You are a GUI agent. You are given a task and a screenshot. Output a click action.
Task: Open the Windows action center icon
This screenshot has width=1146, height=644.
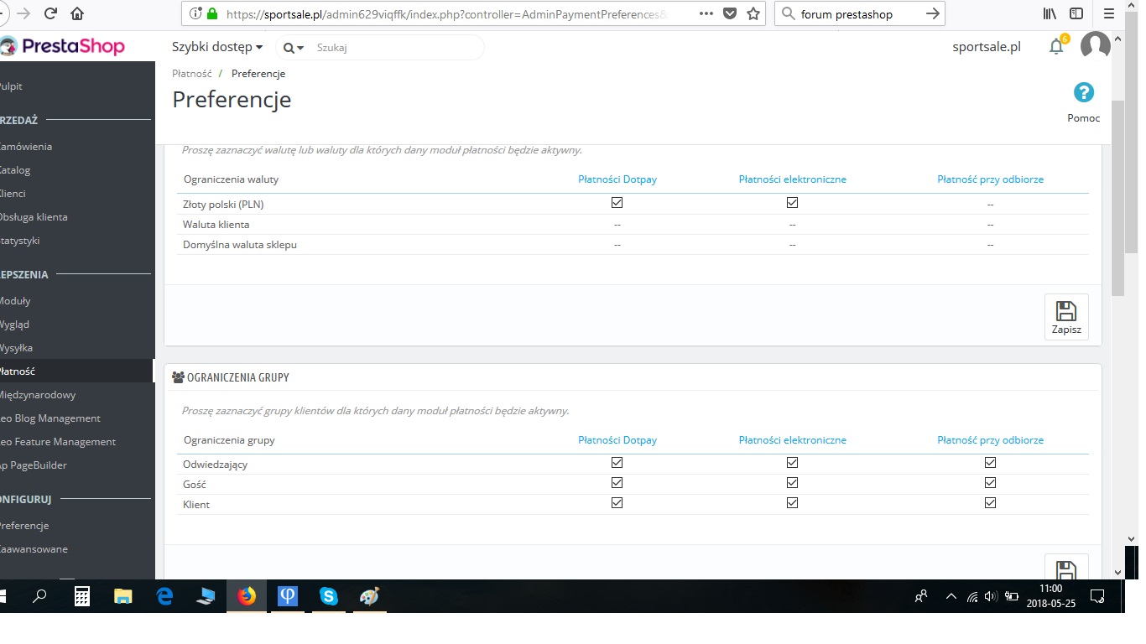(x=1097, y=596)
